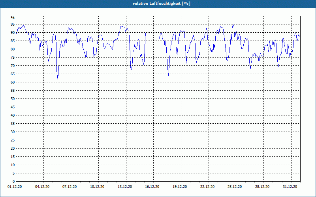This screenshot has height=197, width=316.
Task: Click the 20 y-axis value
Action: point(13,149)
